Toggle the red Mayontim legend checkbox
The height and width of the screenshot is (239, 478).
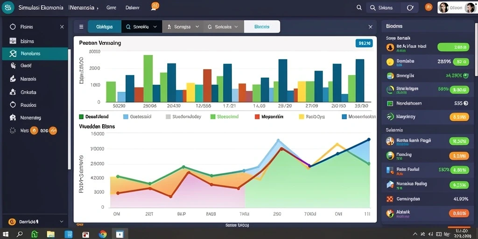[x=257, y=116]
